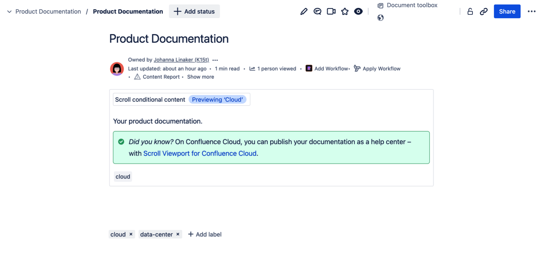Screen dimensions: 542x258
Task: Click Apply Workflow in the byline
Action: point(381,69)
